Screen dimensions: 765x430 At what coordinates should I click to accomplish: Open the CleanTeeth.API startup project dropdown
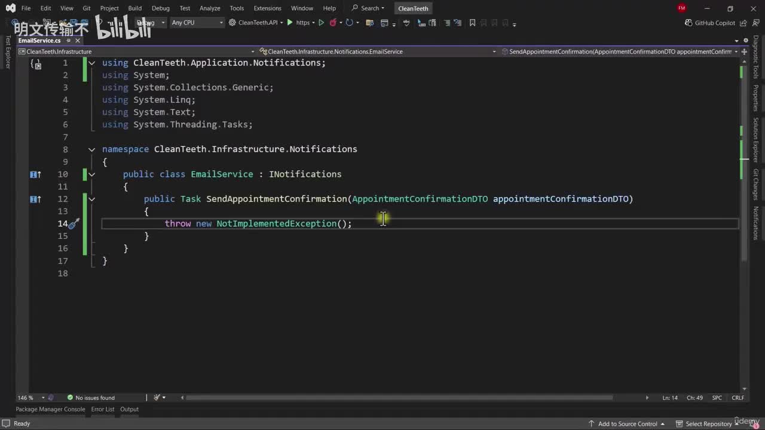point(281,23)
